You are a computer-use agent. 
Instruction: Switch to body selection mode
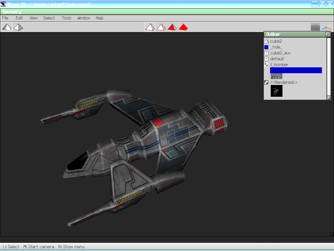coord(183,27)
